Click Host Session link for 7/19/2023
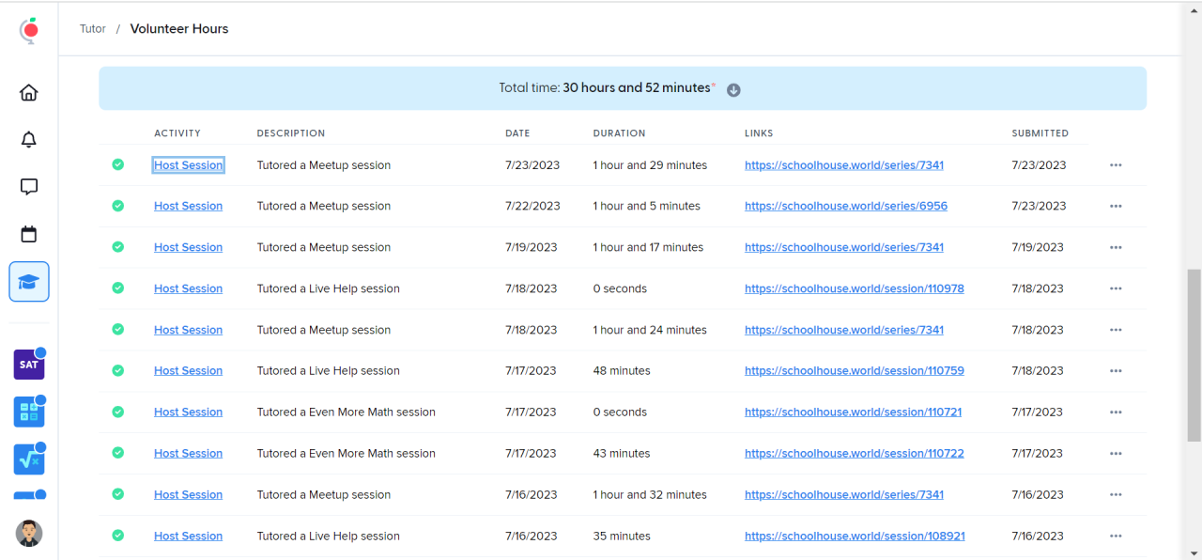Image resolution: width=1202 pixels, height=560 pixels. (x=188, y=247)
